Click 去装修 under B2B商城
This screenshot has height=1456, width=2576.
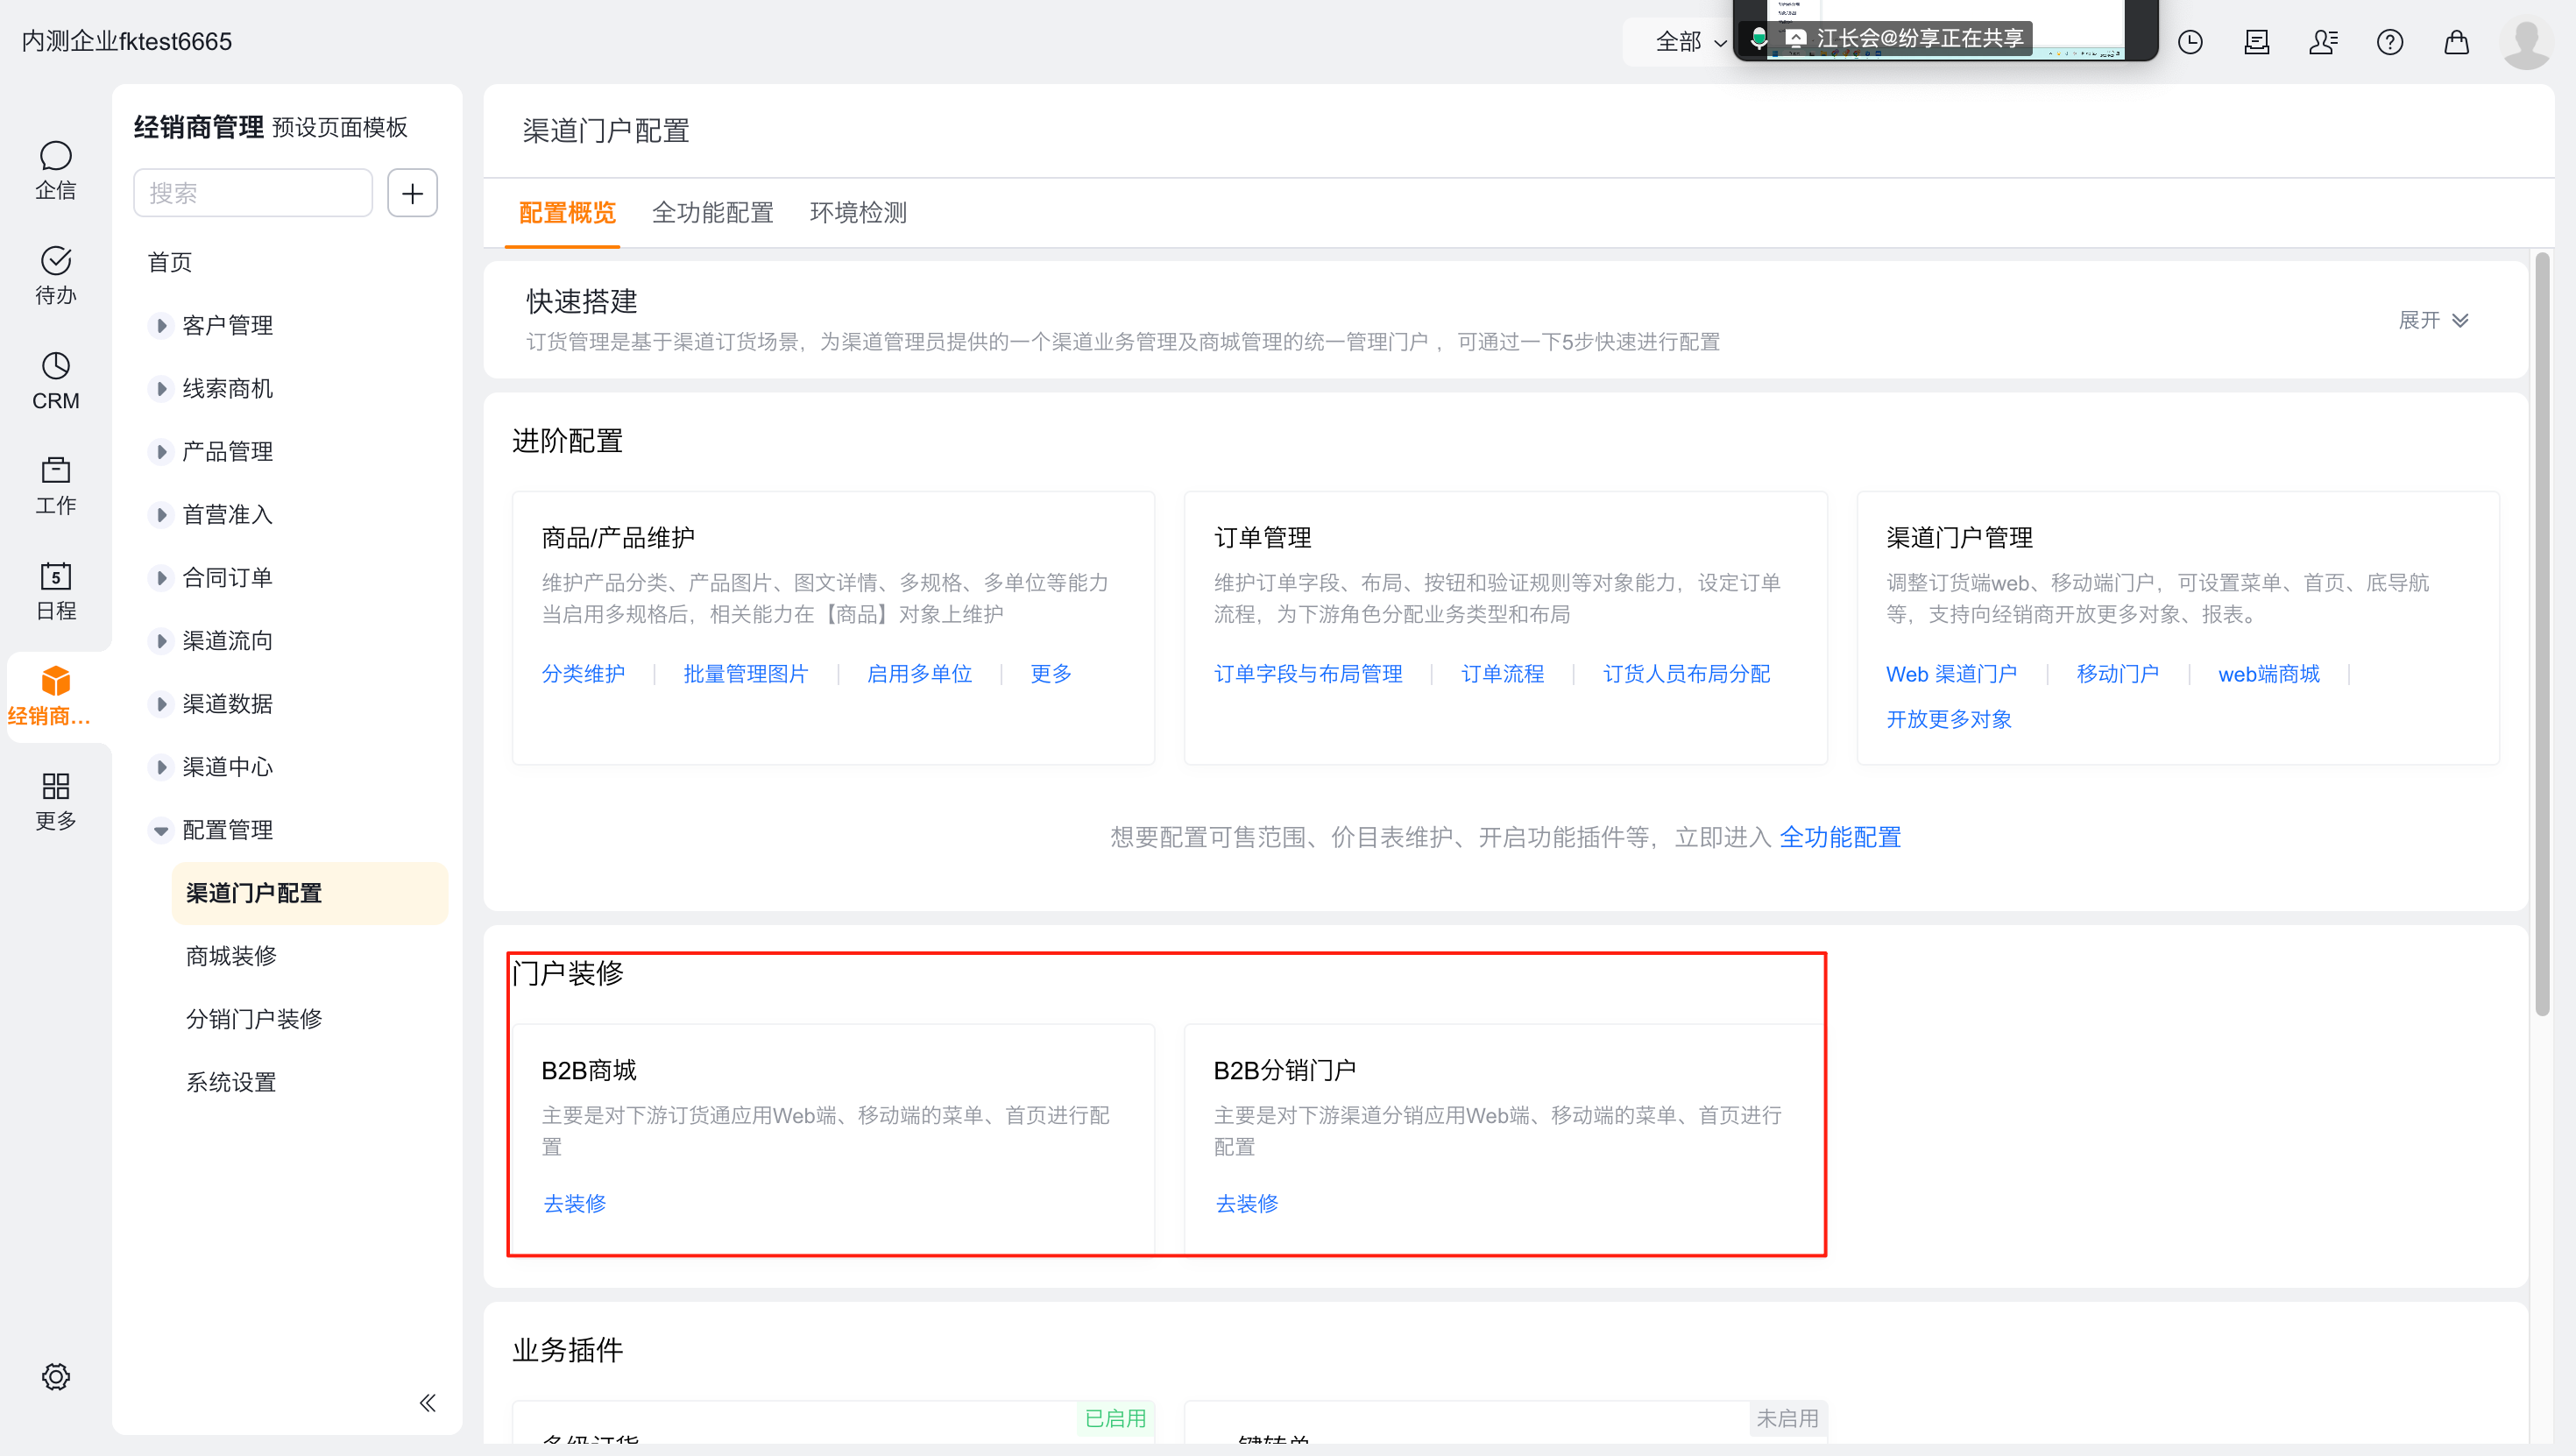pos(574,1203)
